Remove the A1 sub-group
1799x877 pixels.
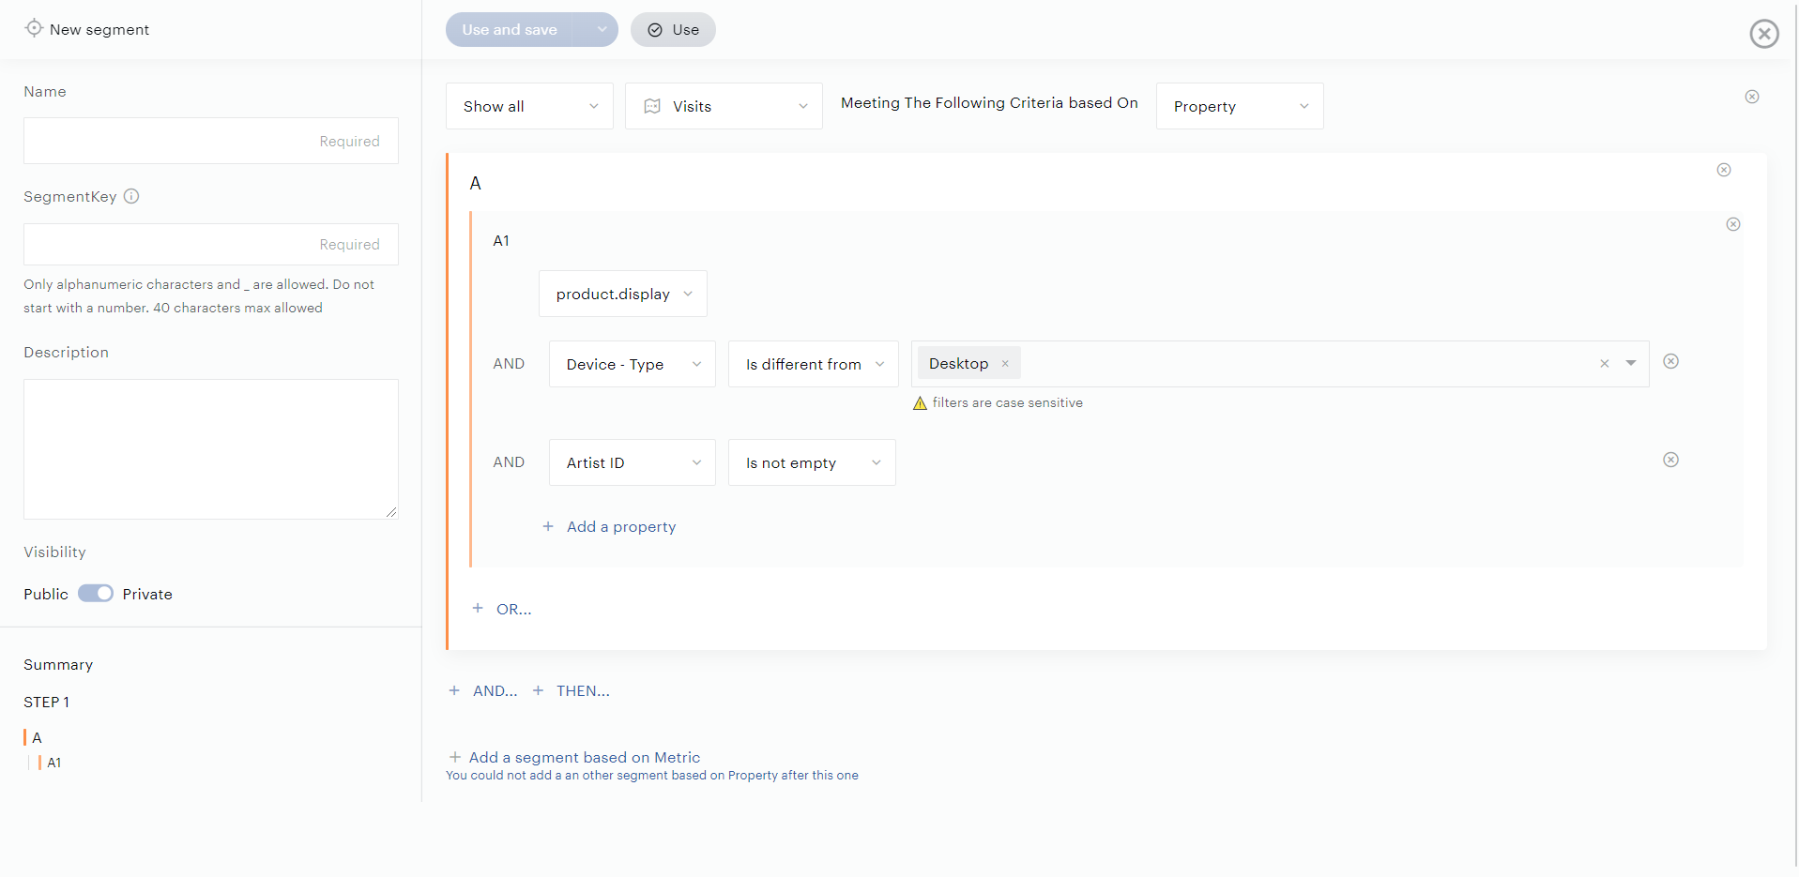coord(1732,224)
